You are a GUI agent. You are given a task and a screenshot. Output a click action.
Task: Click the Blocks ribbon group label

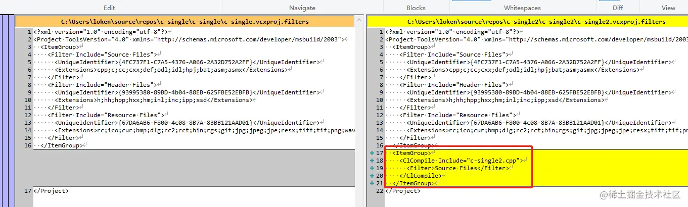[416, 8]
